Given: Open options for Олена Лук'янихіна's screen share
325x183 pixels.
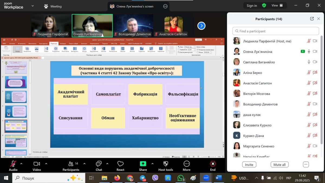Looking at the screenshot, I should [165, 6].
